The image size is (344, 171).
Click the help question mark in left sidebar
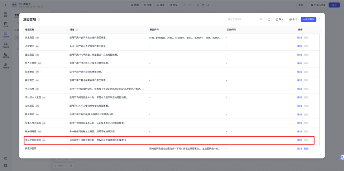6,158
